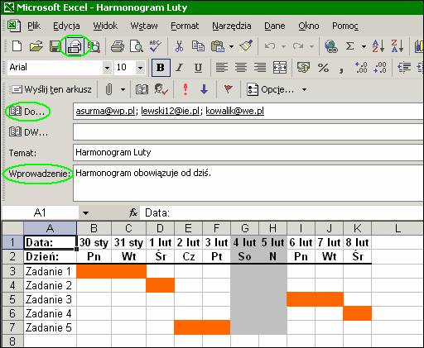The height and width of the screenshot is (348, 424).
Task: Click the Do... address book button
Action: (26, 112)
